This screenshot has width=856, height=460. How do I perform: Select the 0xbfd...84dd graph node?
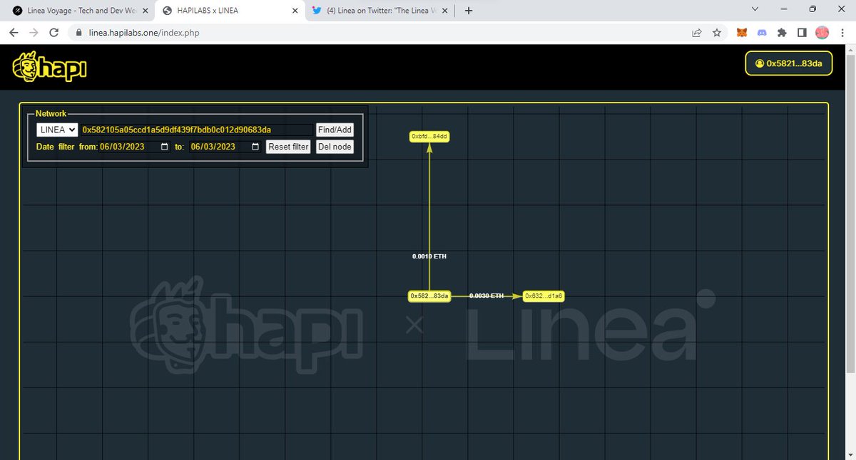pos(429,136)
